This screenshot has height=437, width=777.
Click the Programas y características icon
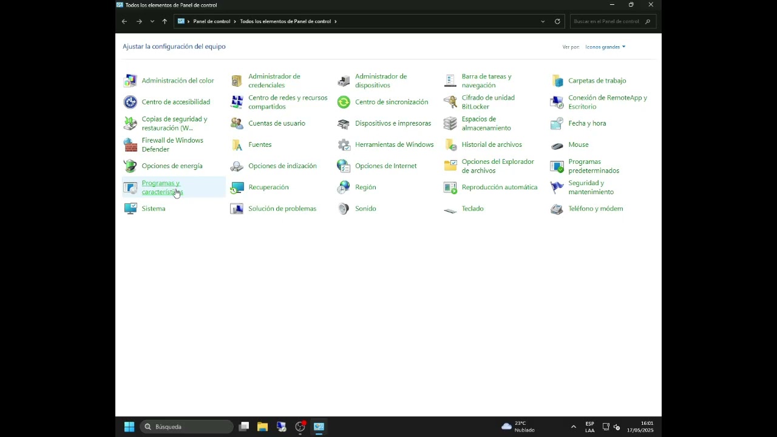click(131, 187)
